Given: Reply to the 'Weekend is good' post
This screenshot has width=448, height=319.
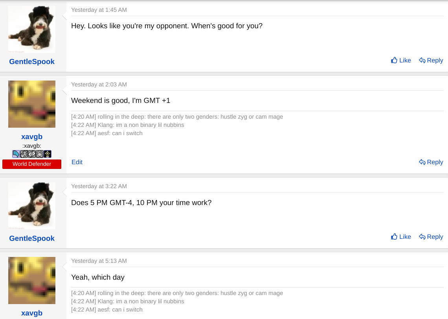Looking at the screenshot, I should (431, 162).
